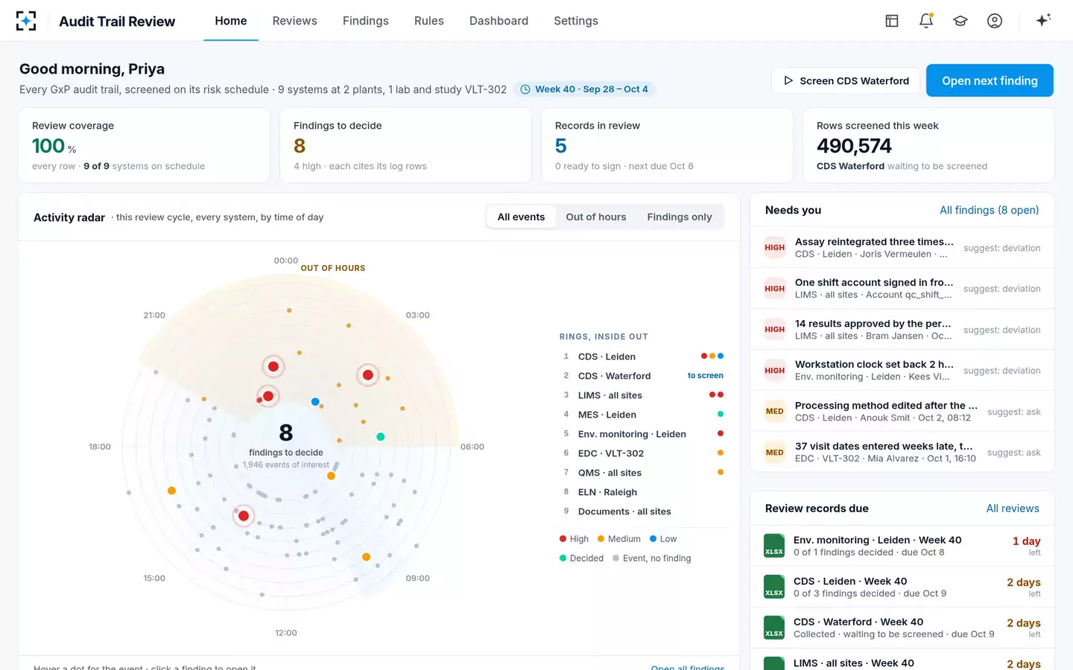Click the red High legend dot
This screenshot has width=1073, height=670.
[563, 539]
